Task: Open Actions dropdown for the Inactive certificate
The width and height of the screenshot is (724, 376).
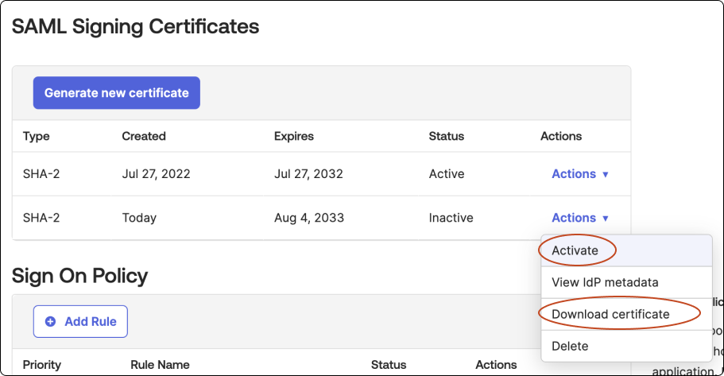Action: pyautogui.click(x=579, y=218)
